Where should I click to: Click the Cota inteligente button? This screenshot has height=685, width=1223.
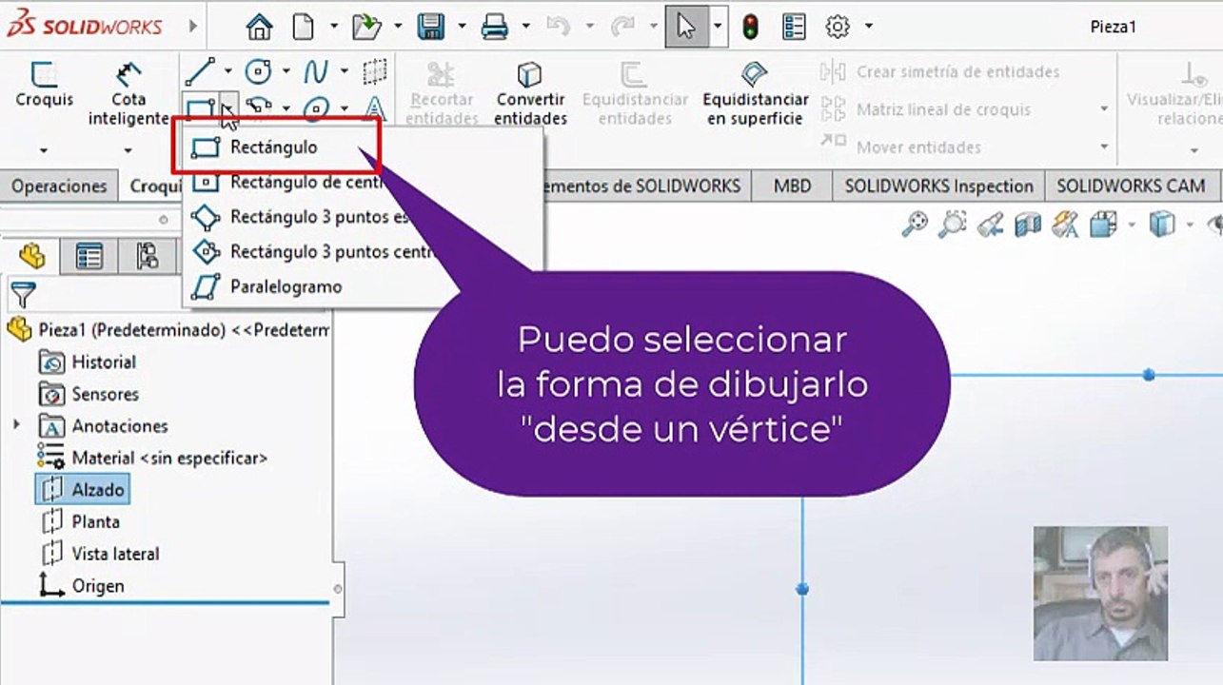coord(128,94)
